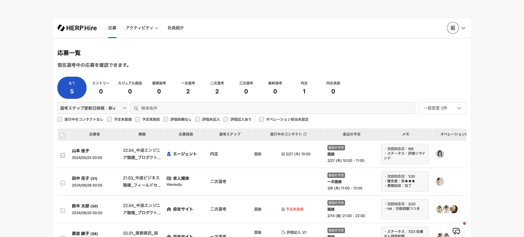Click the calendar icon next to 予定未登録
Viewport: 524px width, 237px height.
(x=283, y=209)
